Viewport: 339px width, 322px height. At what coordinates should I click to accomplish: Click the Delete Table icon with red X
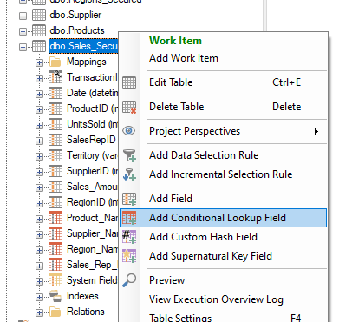129,107
